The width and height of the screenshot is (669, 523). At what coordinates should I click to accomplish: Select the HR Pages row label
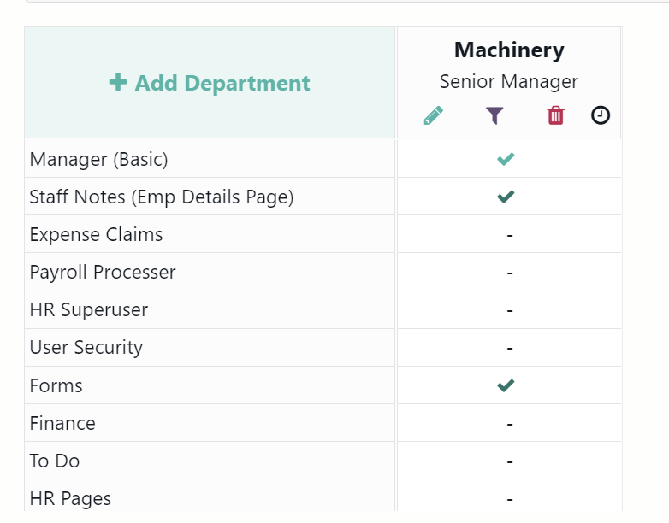70,499
